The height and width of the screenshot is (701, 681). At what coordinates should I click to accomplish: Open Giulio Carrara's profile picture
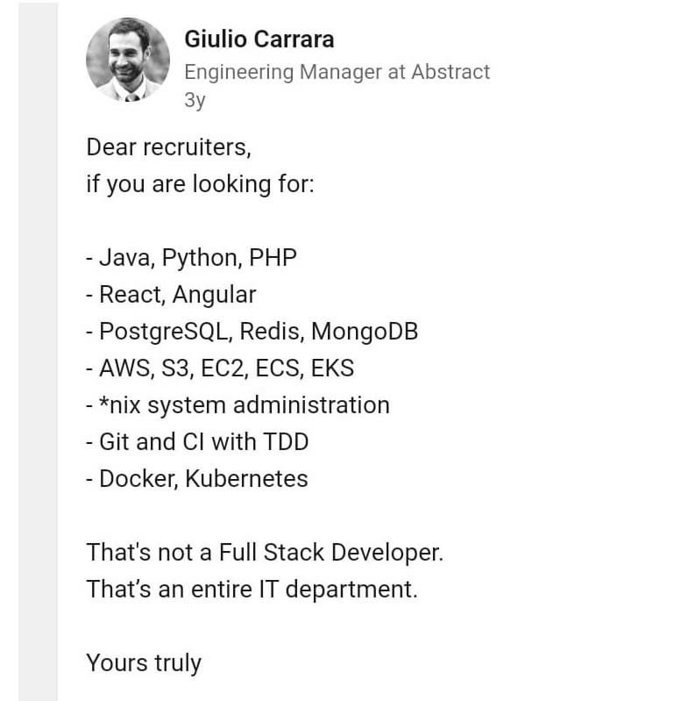(128, 60)
